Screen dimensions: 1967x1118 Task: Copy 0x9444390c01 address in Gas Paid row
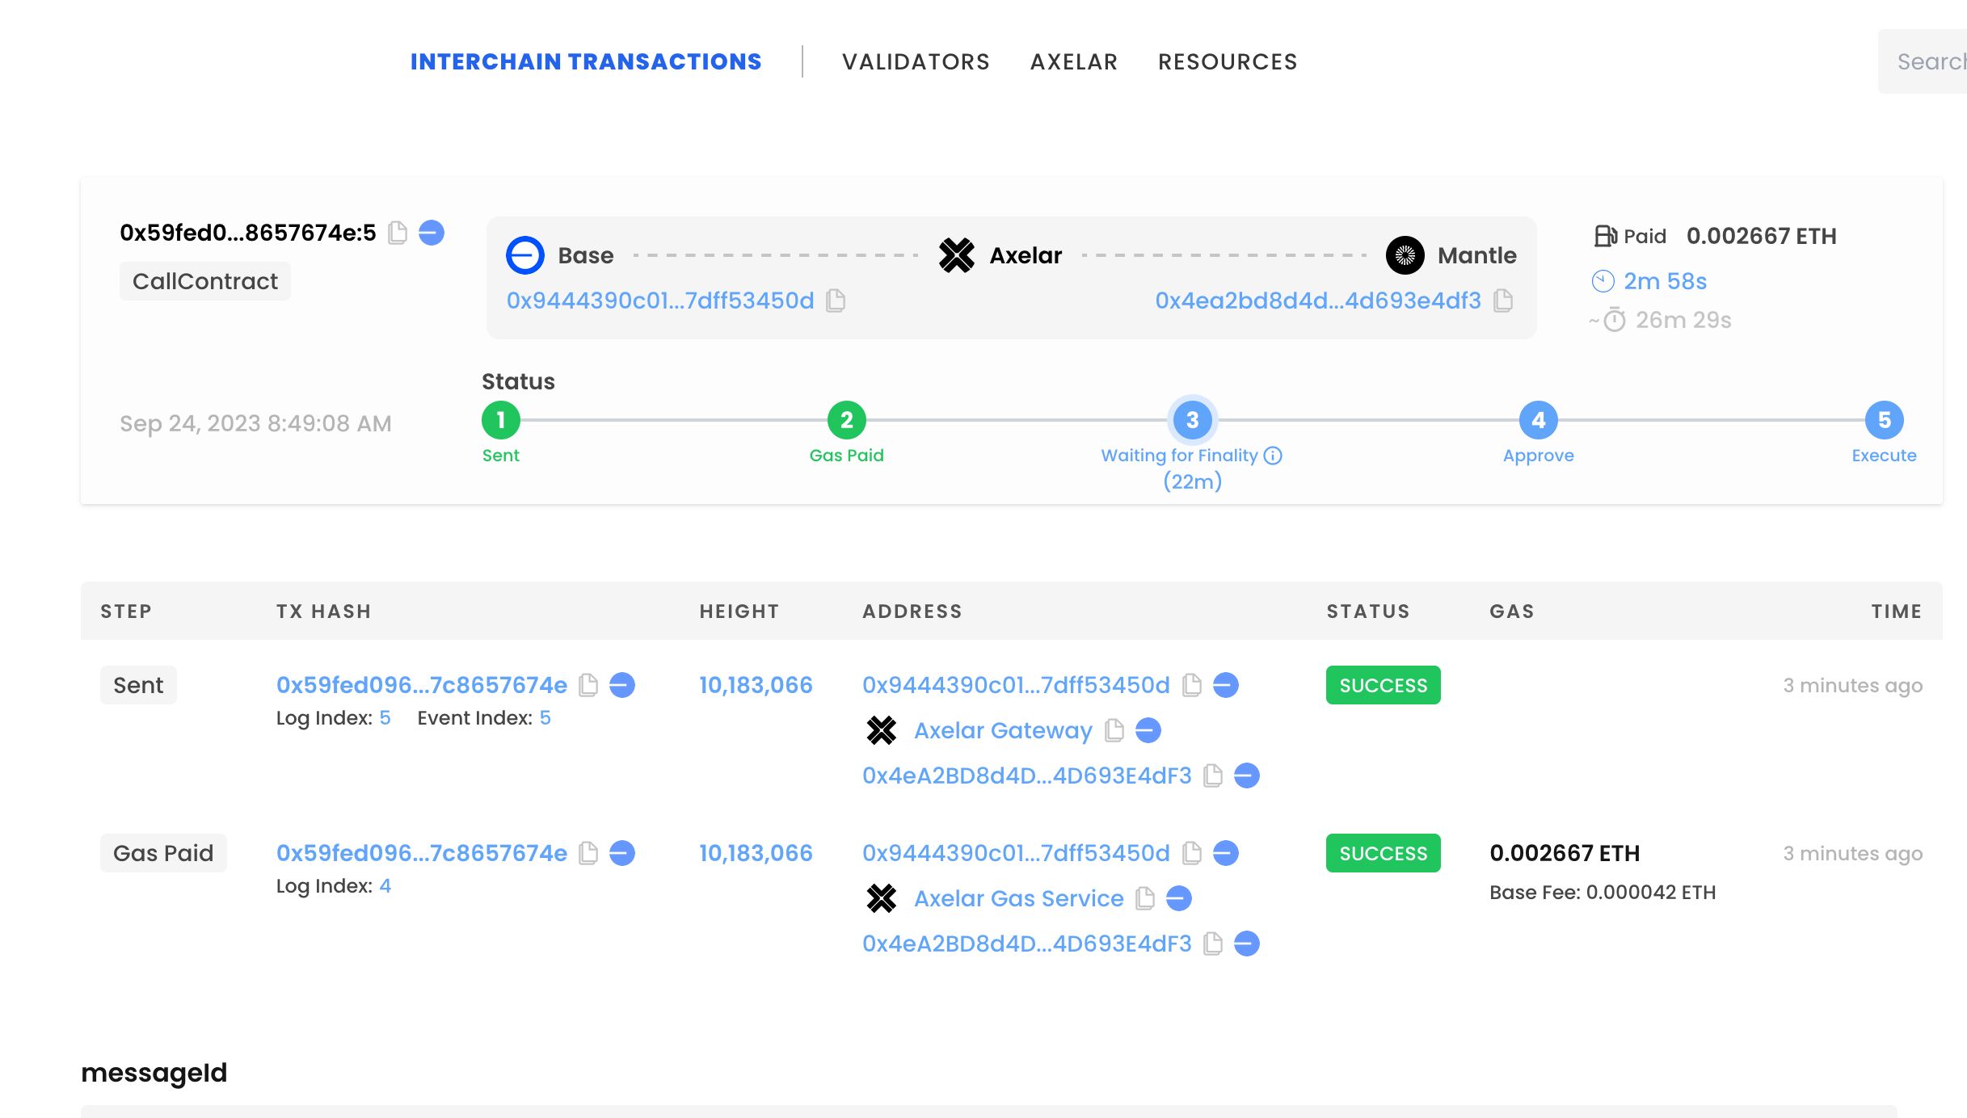point(1192,853)
